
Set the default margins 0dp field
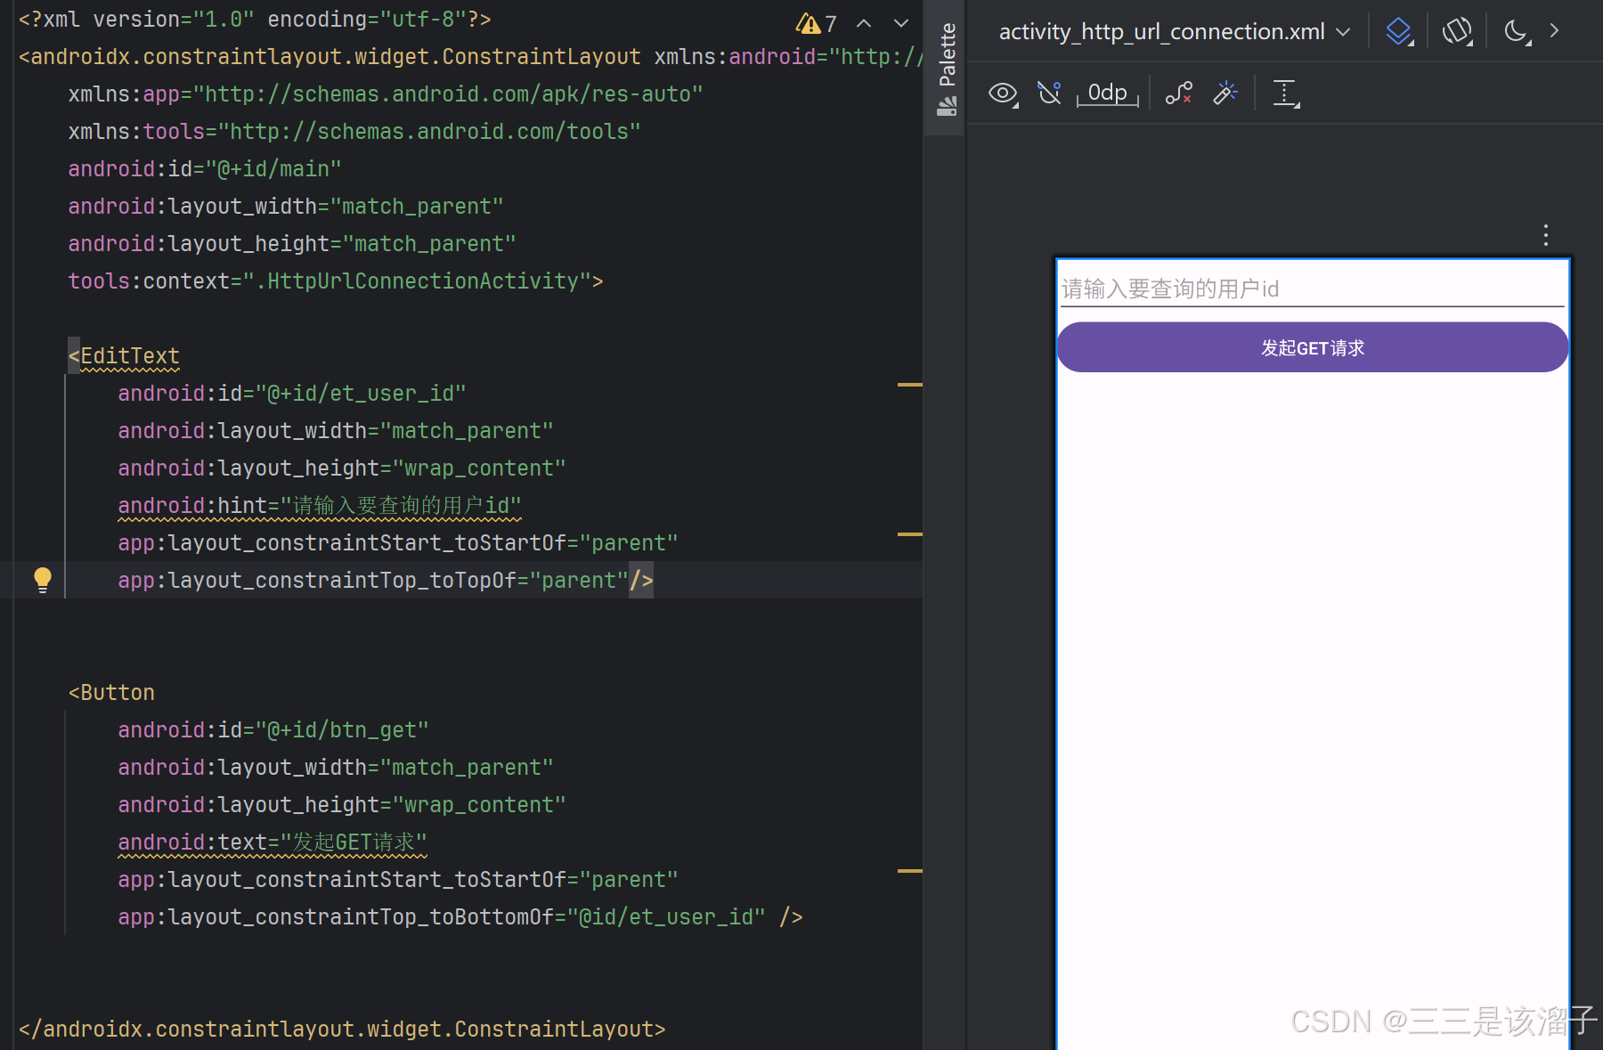coord(1107,94)
